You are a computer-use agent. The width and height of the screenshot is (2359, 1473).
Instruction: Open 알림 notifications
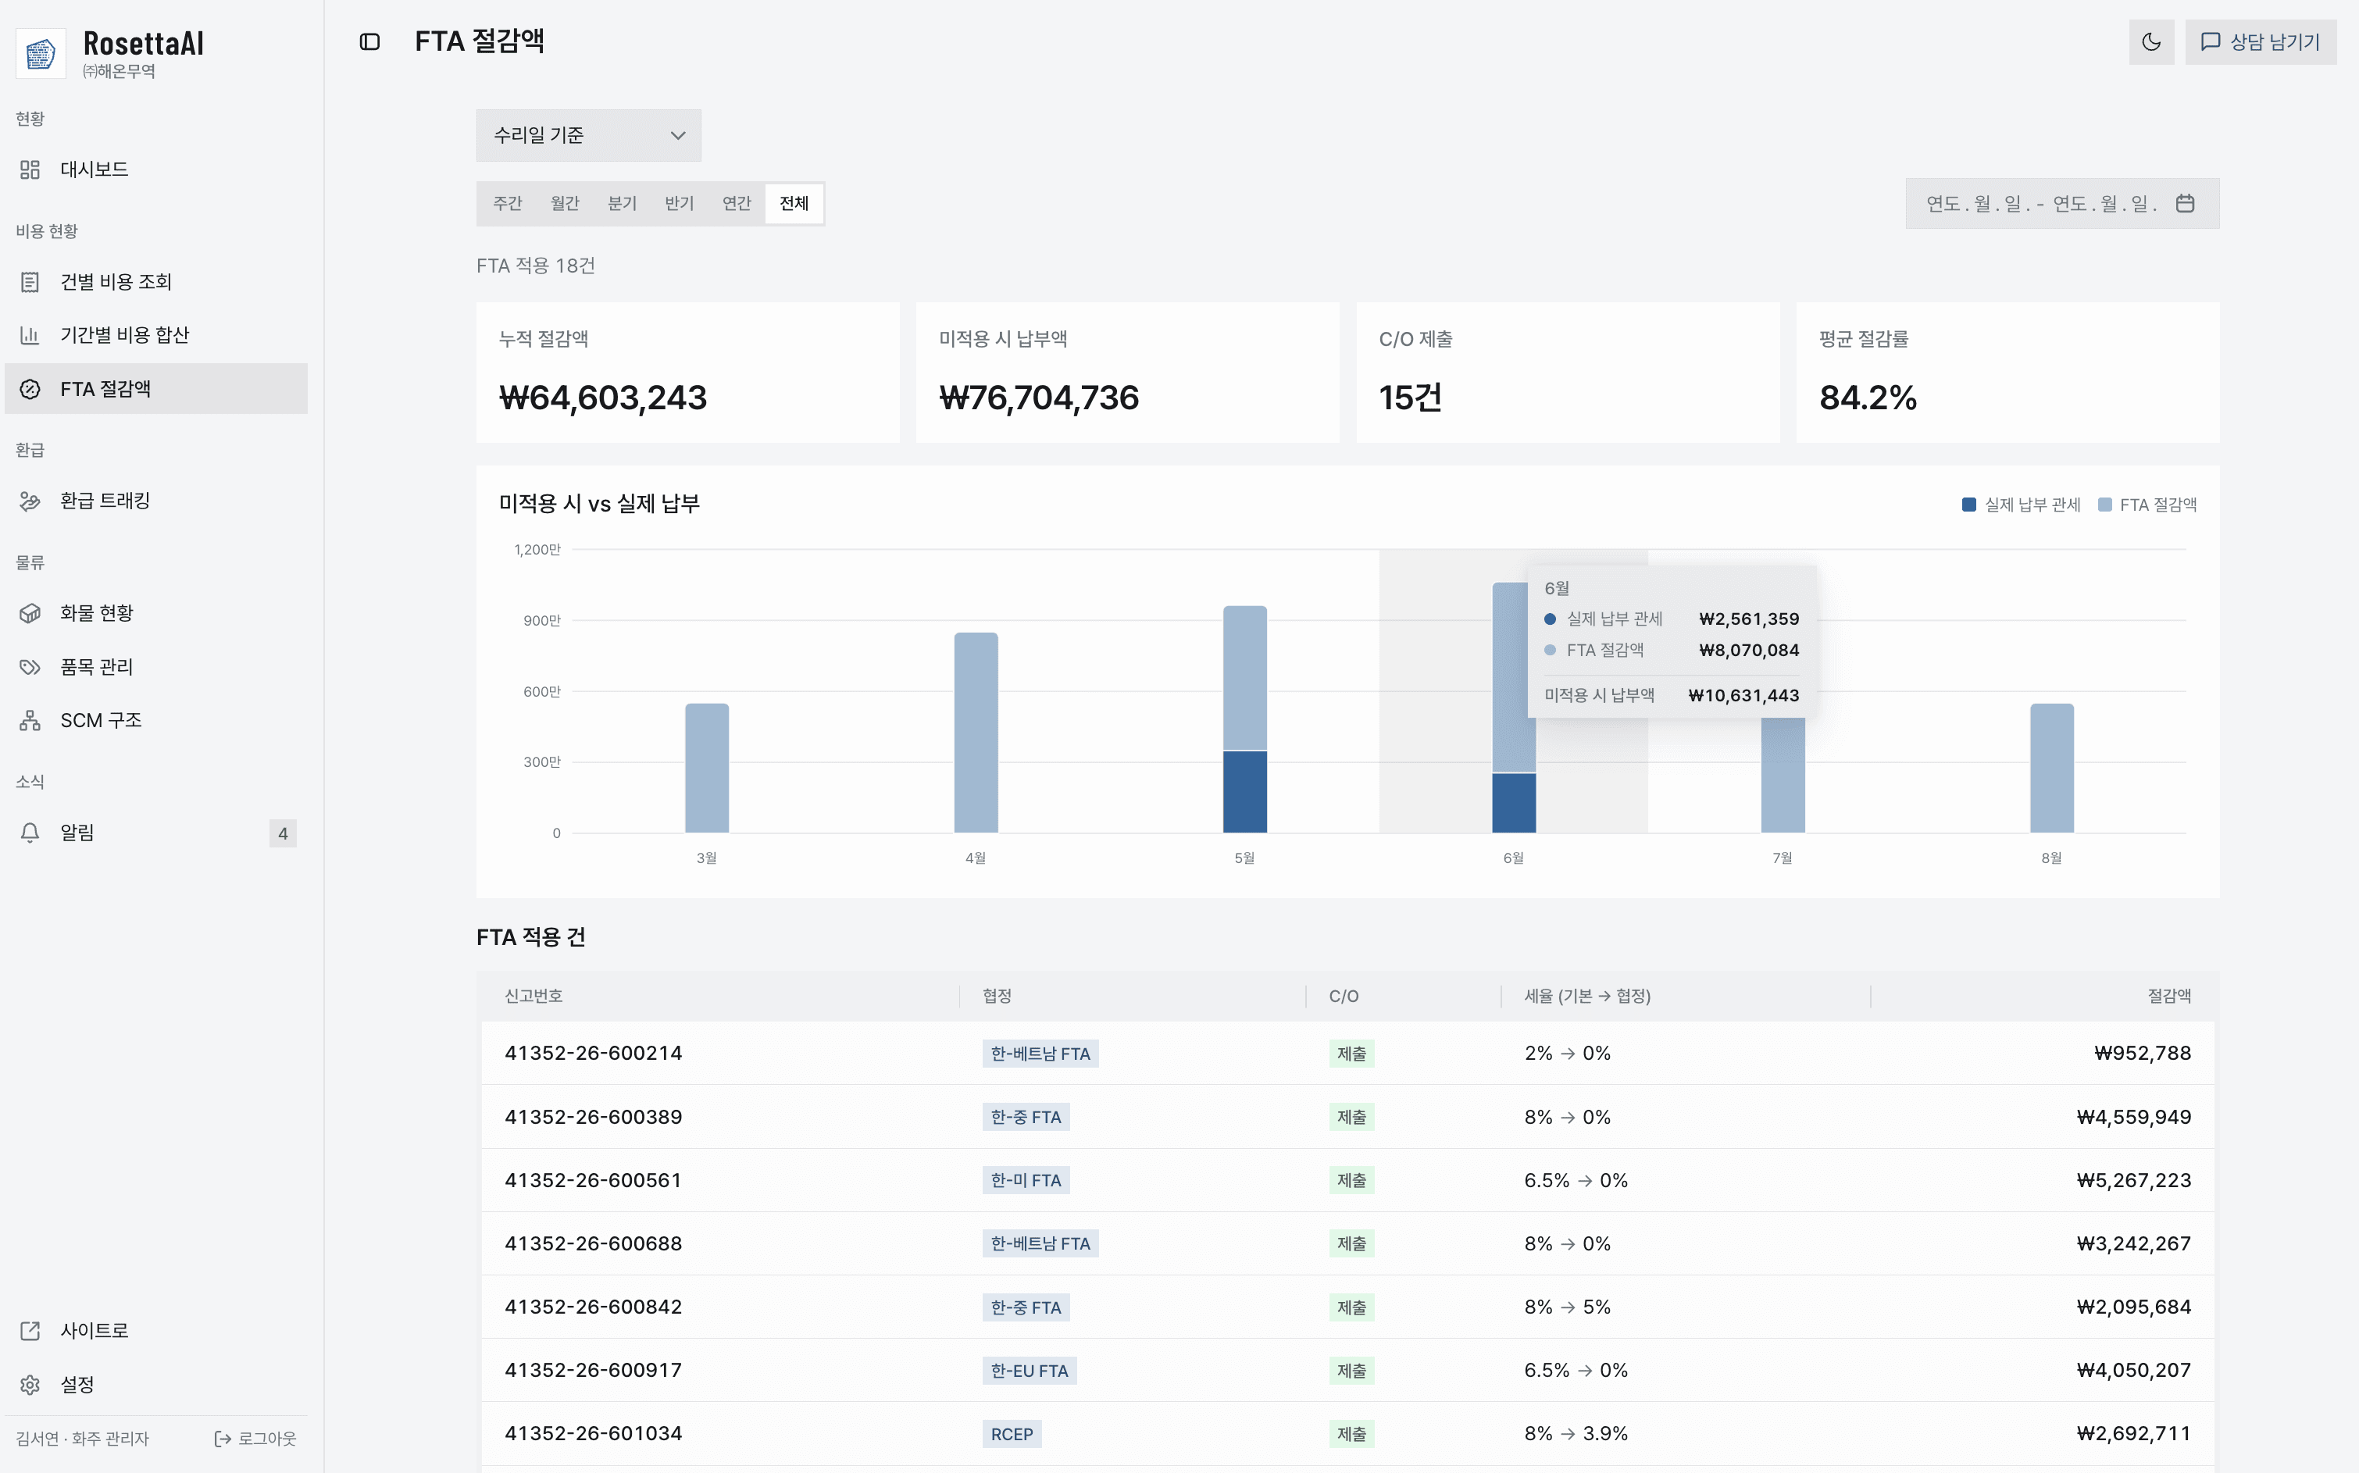(156, 833)
